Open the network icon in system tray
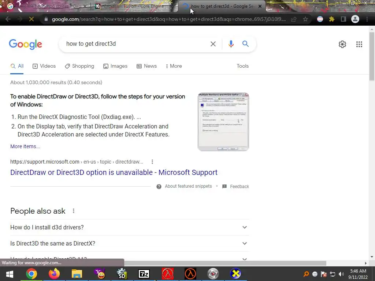Screen dimensions: 375x281 [333, 274]
